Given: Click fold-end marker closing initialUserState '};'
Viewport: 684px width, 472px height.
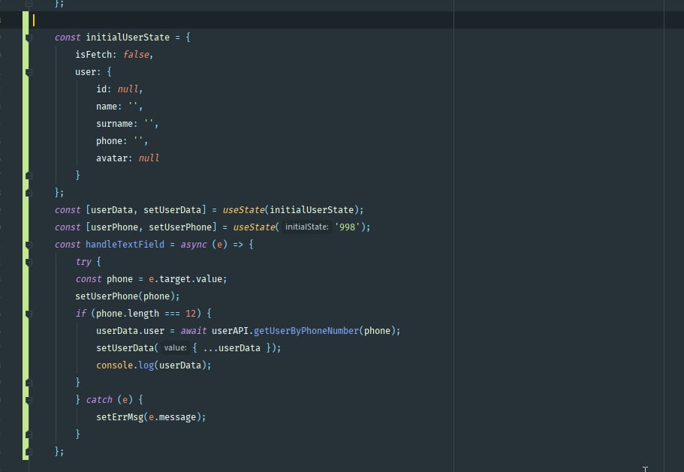Looking at the screenshot, I should 29,193.
